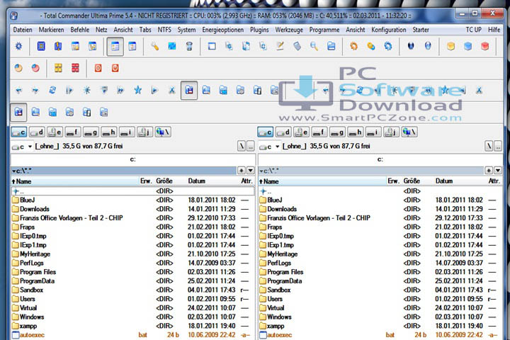This screenshot has width=510, height=340.
Task: Click the empty window frame icon in the top toolbar
Action: coord(212,46)
